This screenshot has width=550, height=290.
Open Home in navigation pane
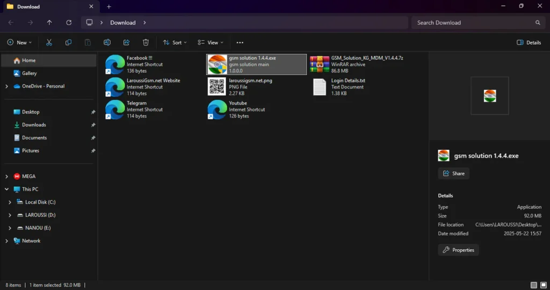click(x=49, y=60)
